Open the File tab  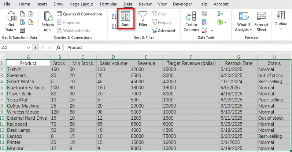click(7, 4)
